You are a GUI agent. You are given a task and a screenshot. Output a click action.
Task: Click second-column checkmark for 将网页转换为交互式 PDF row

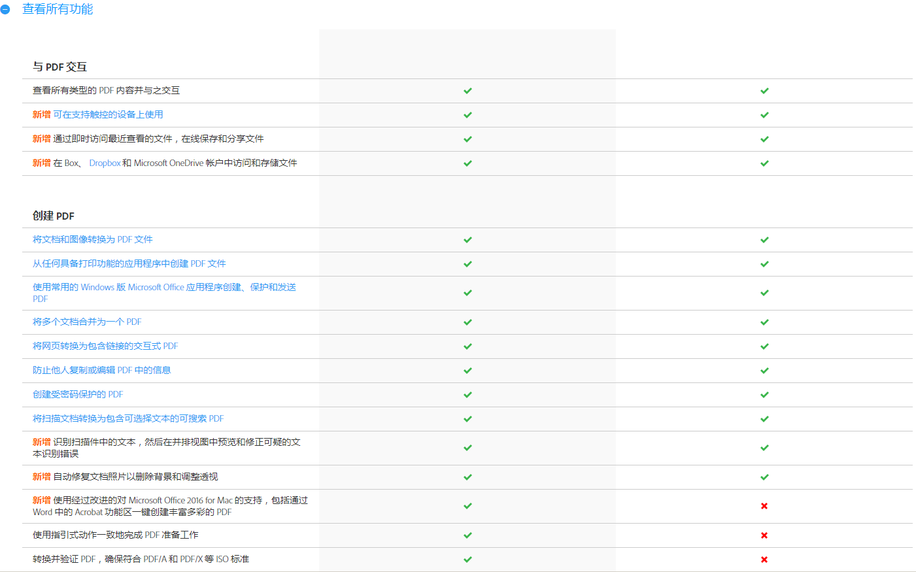pyautogui.click(x=764, y=346)
